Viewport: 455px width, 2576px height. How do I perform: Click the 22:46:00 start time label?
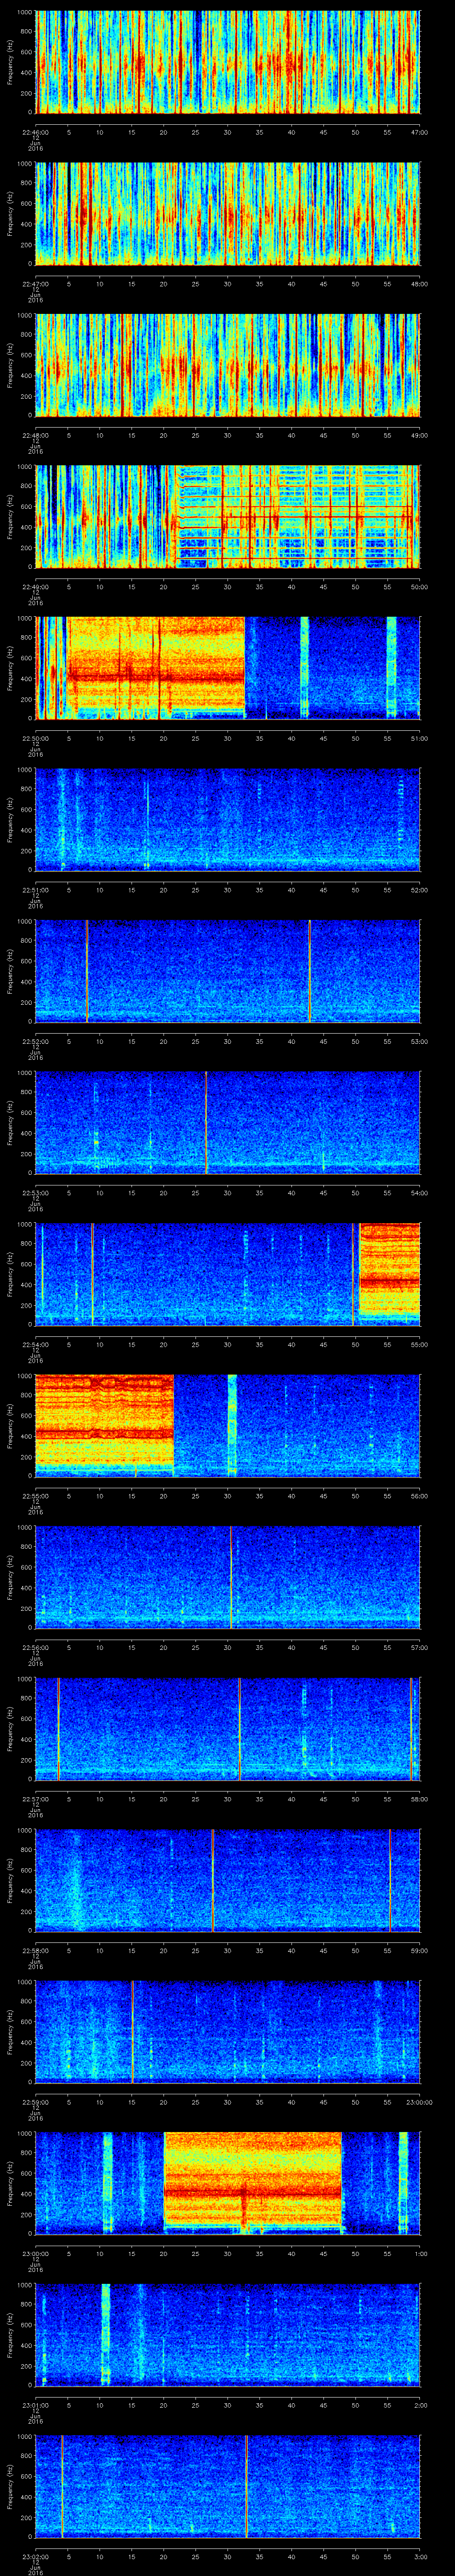35,132
